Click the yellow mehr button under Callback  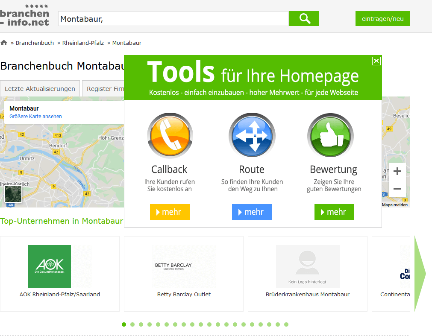coord(170,212)
